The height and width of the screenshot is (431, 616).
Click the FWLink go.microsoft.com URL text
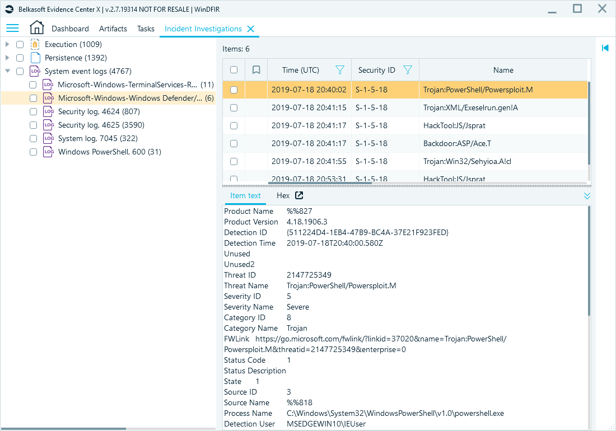pyautogui.click(x=365, y=344)
